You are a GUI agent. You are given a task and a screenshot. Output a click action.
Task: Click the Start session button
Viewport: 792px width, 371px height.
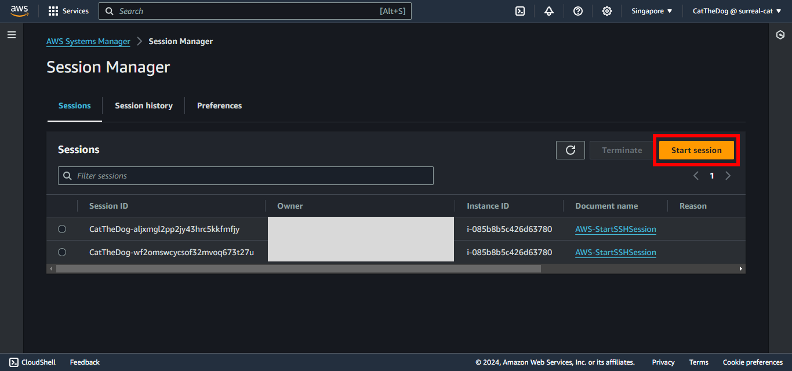pos(696,150)
